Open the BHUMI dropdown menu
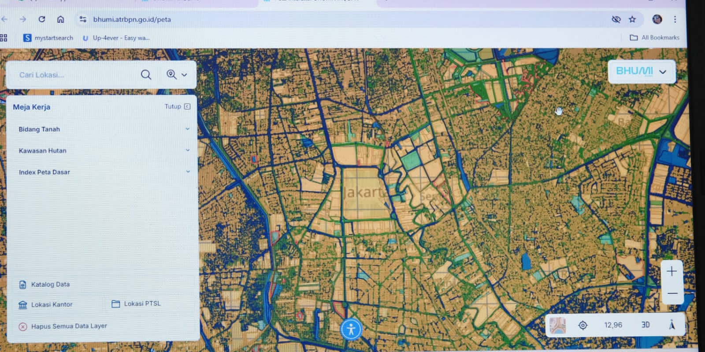705x352 pixels. click(x=641, y=71)
